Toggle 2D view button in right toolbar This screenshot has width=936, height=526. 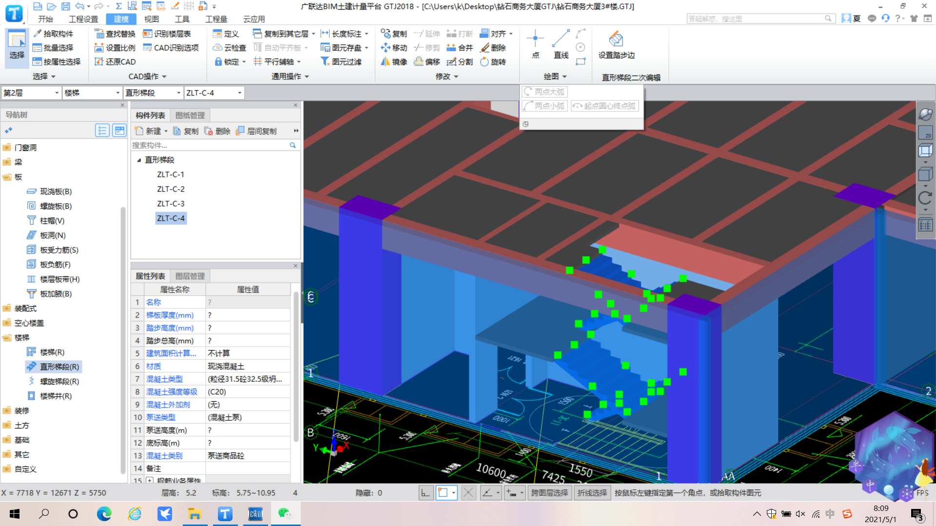(x=925, y=132)
